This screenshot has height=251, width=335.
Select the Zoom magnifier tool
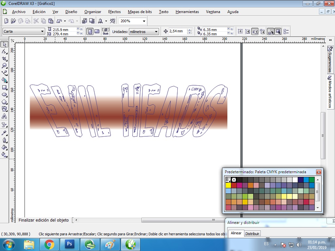(4, 66)
